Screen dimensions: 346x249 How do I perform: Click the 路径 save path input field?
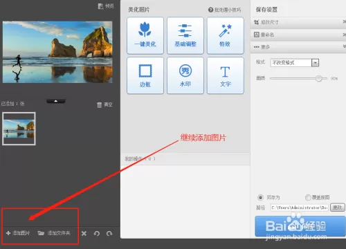(300, 207)
